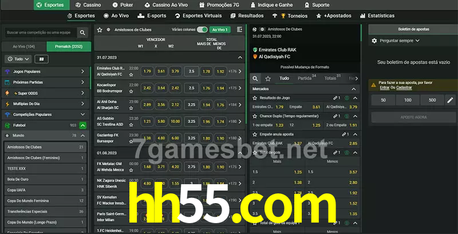Bet on W1 odds 1.79 for Emirates Club
Viewport: 458px width, 234px height.
click(147, 71)
